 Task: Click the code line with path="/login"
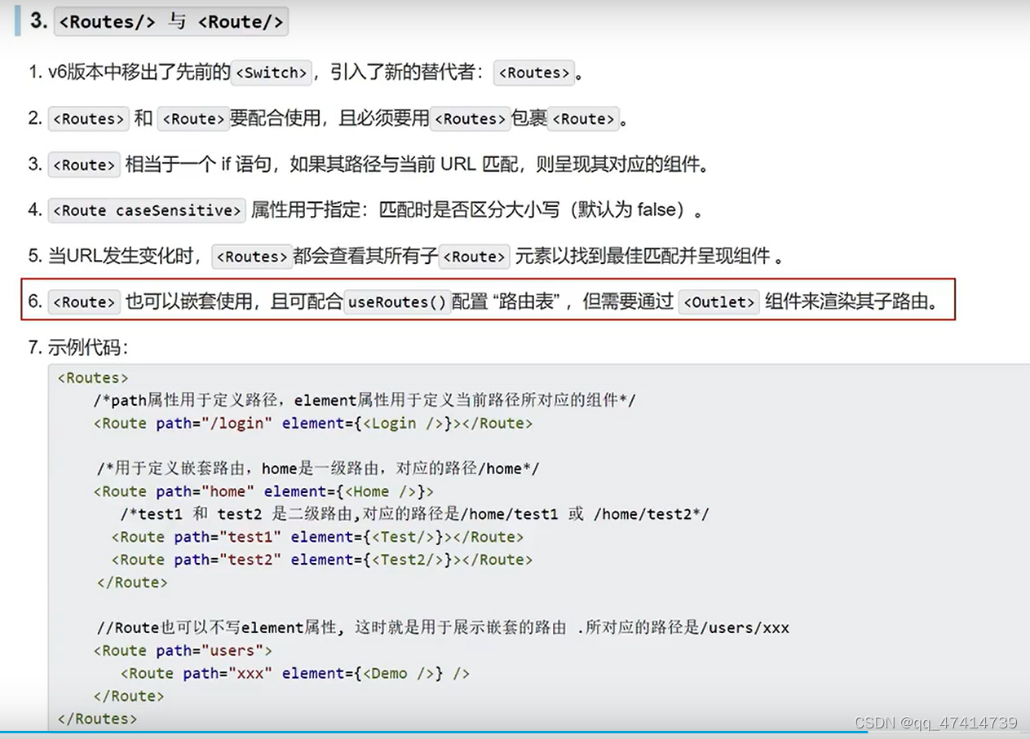point(313,424)
